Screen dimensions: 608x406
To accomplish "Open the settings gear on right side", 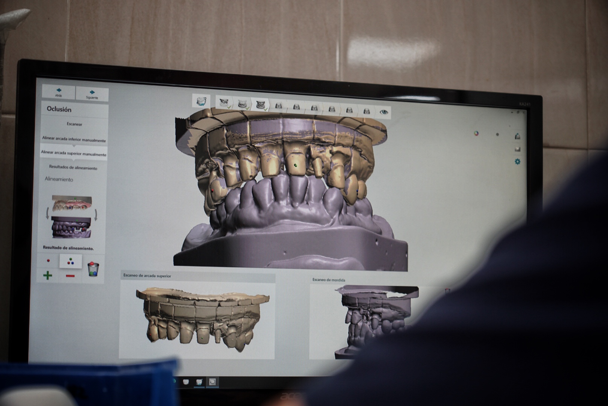I will pyautogui.click(x=518, y=162).
